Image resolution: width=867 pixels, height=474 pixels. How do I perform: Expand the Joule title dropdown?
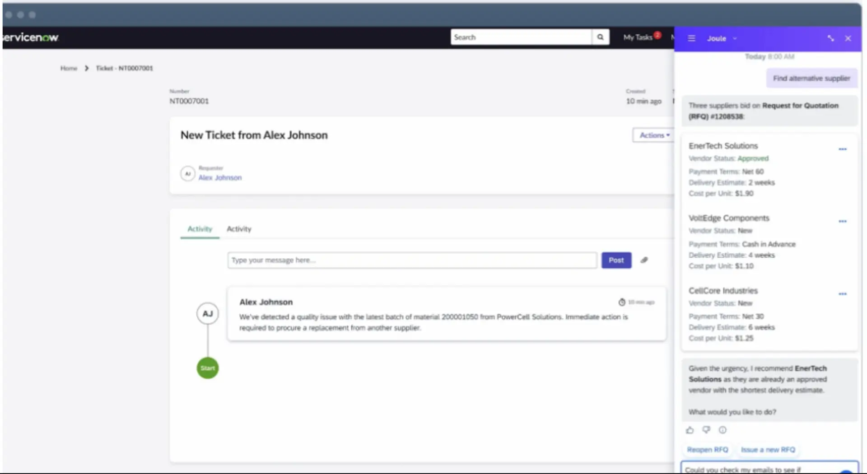point(735,38)
